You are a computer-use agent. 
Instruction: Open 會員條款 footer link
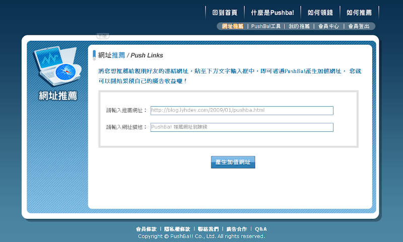click(x=146, y=229)
